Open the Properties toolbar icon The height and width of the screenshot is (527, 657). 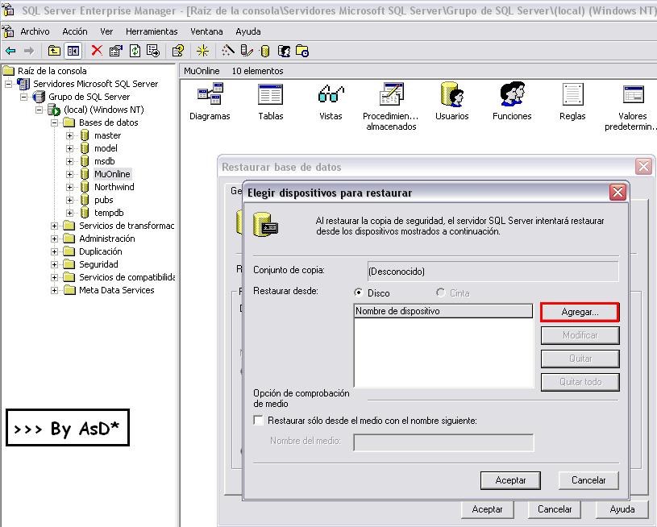(x=115, y=51)
